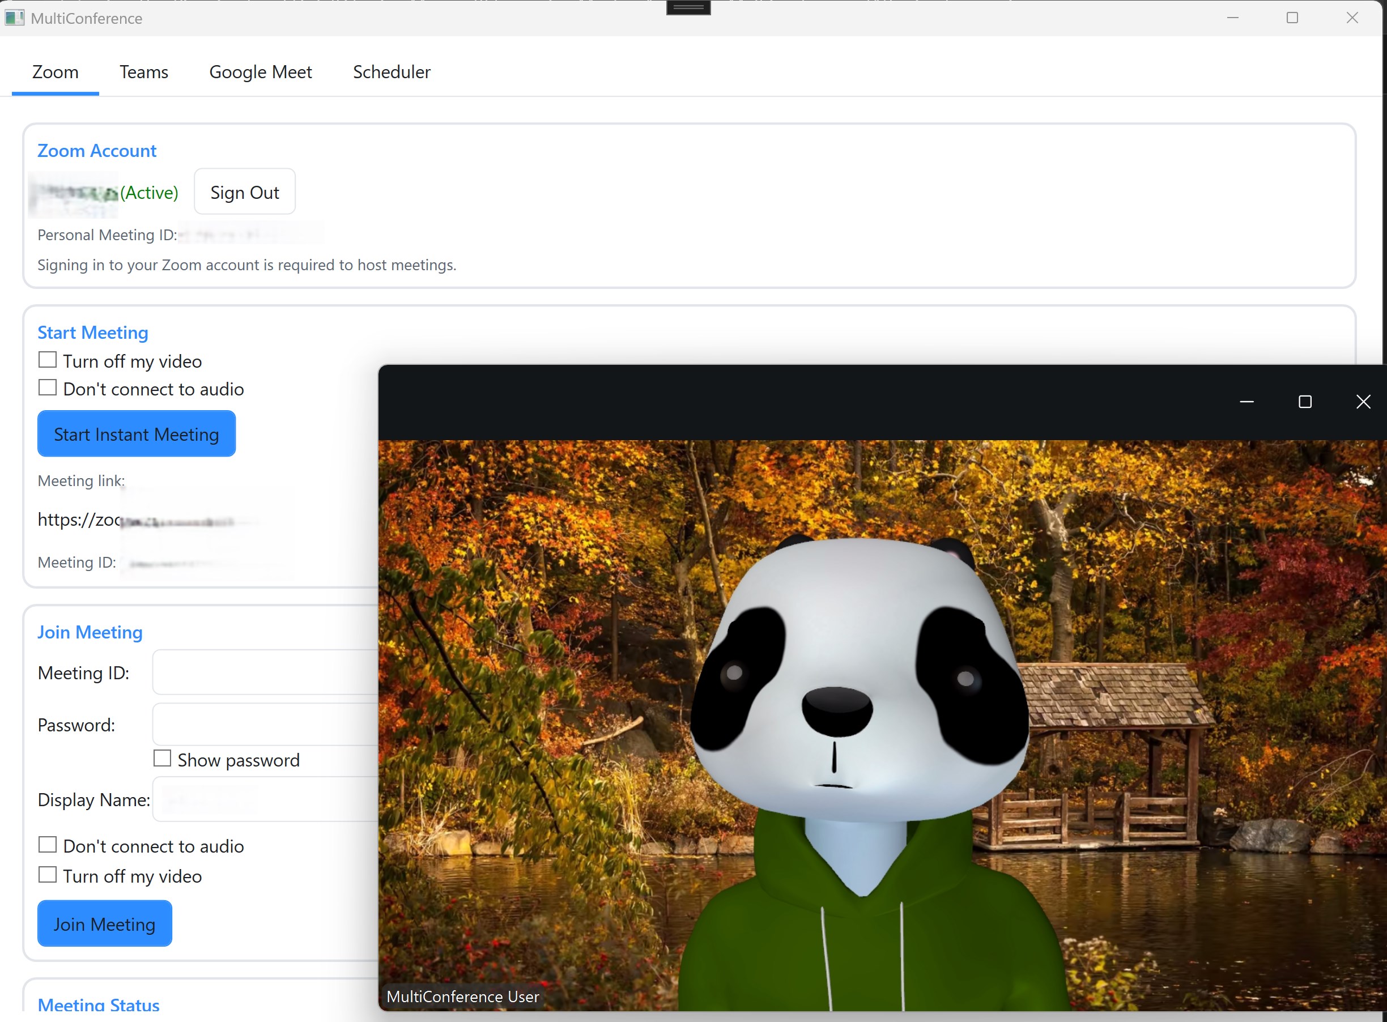Click the Meeting Status heading
Viewport: 1387px width, 1022px height.
[99, 1004]
